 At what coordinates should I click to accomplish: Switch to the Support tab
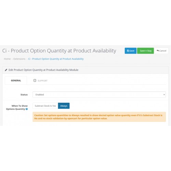[x=40, y=81]
